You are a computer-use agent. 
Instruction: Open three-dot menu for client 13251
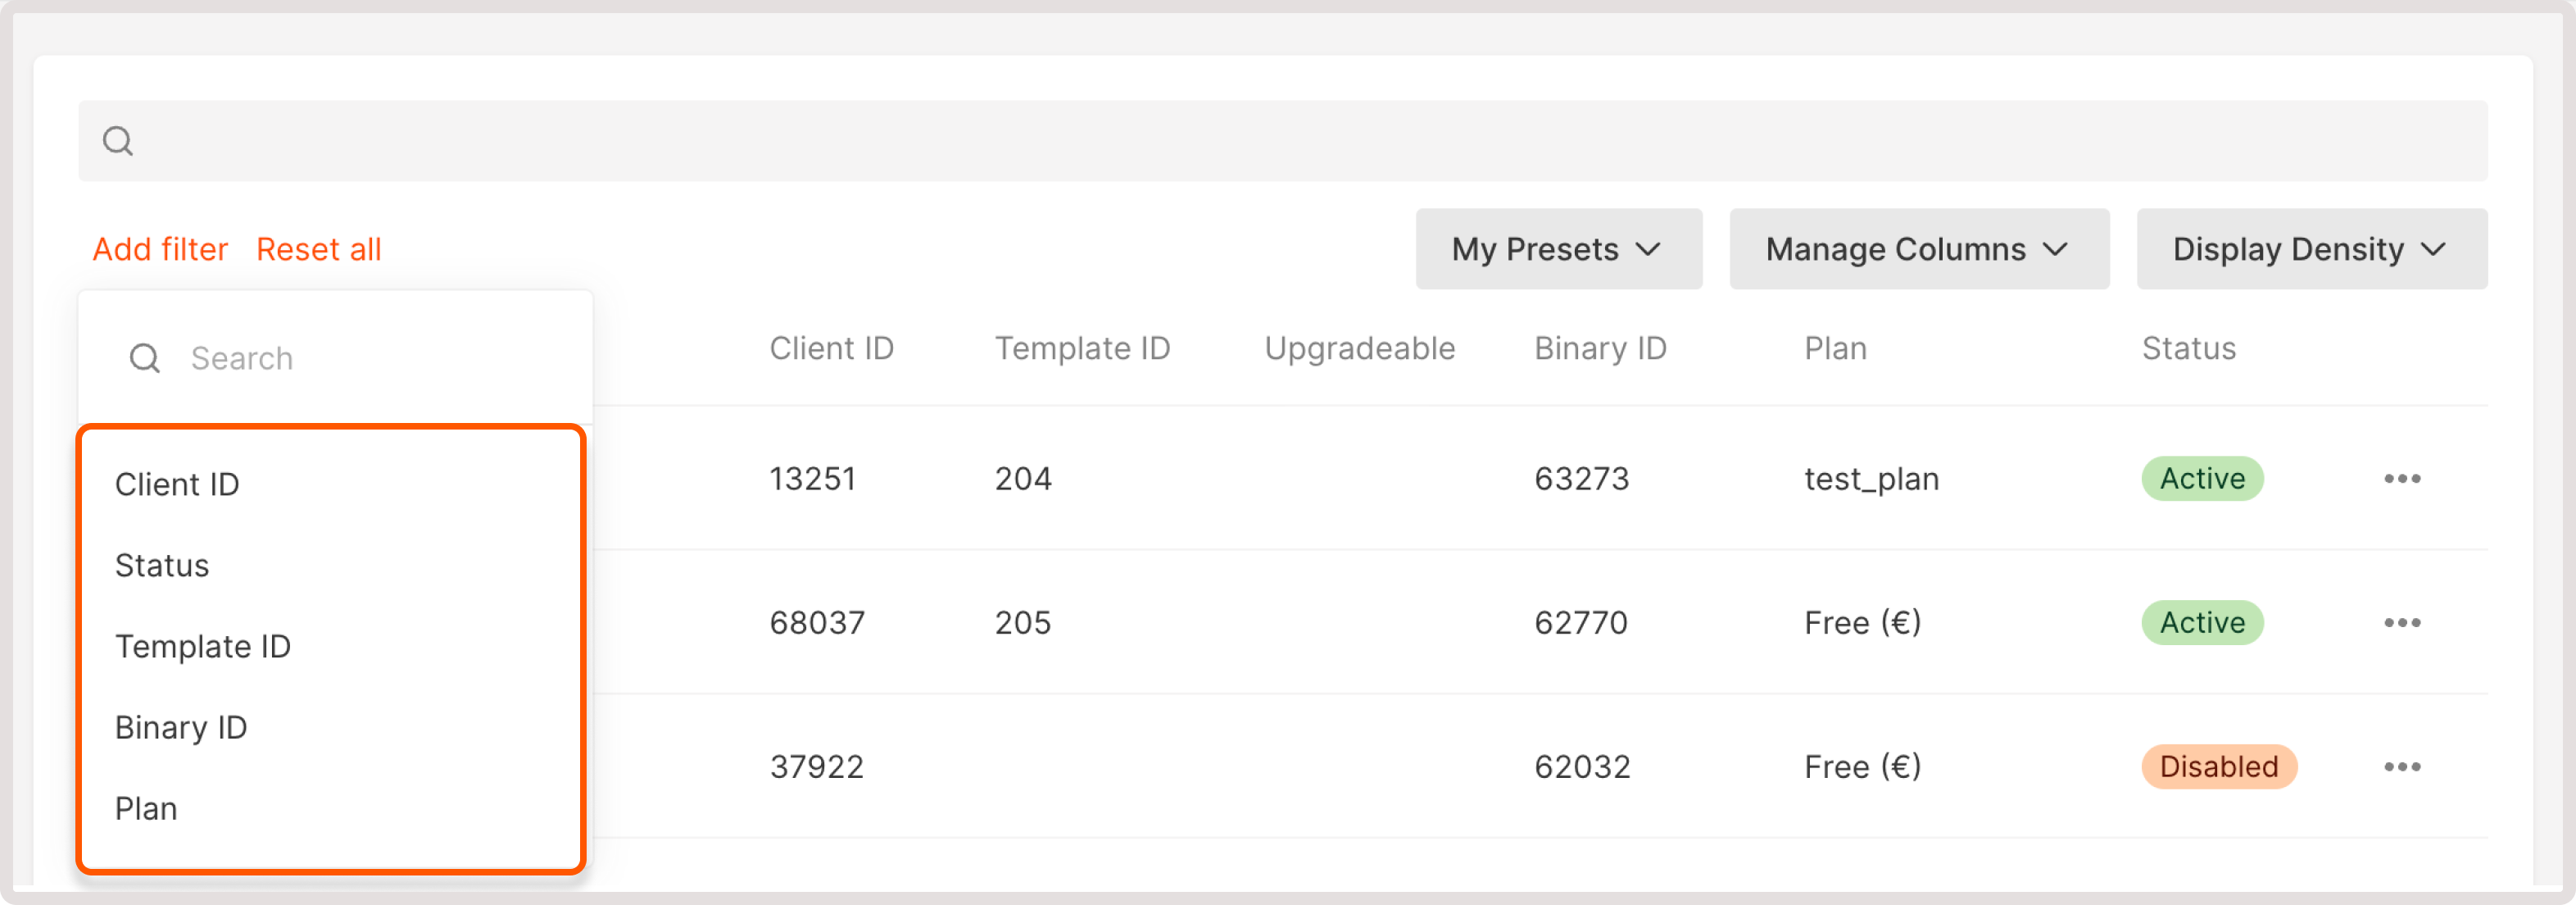(x=2401, y=479)
